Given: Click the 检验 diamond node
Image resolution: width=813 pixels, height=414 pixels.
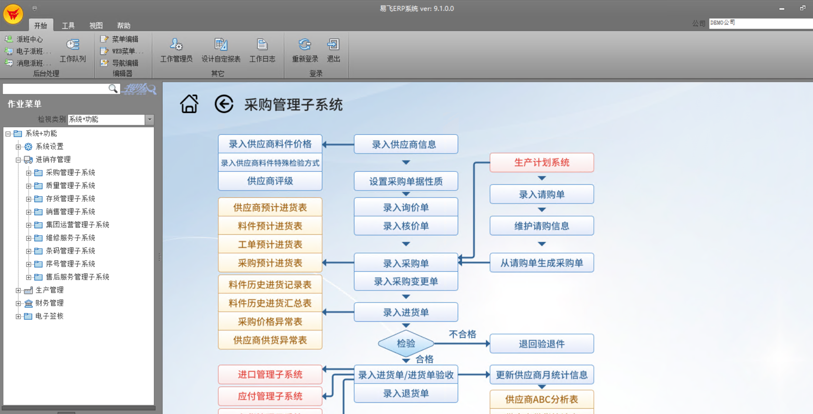Looking at the screenshot, I should coord(406,344).
